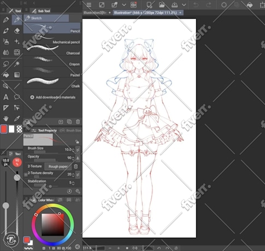Click the New canvas icon in the command bar

[x=149, y=5]
